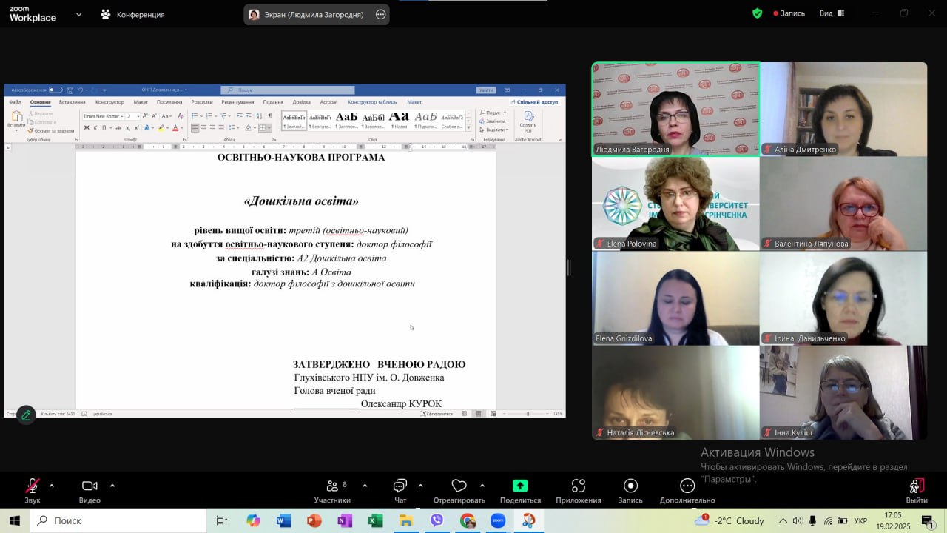Open Word from Windows taskbar

[283, 520]
